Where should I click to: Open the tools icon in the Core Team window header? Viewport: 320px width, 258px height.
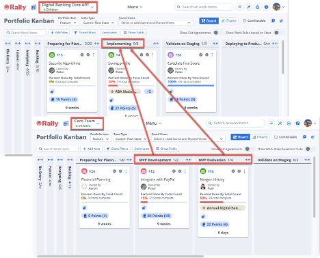click(x=280, y=123)
